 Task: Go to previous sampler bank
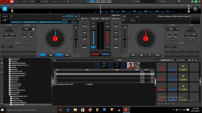pyautogui.click(x=172, y=60)
